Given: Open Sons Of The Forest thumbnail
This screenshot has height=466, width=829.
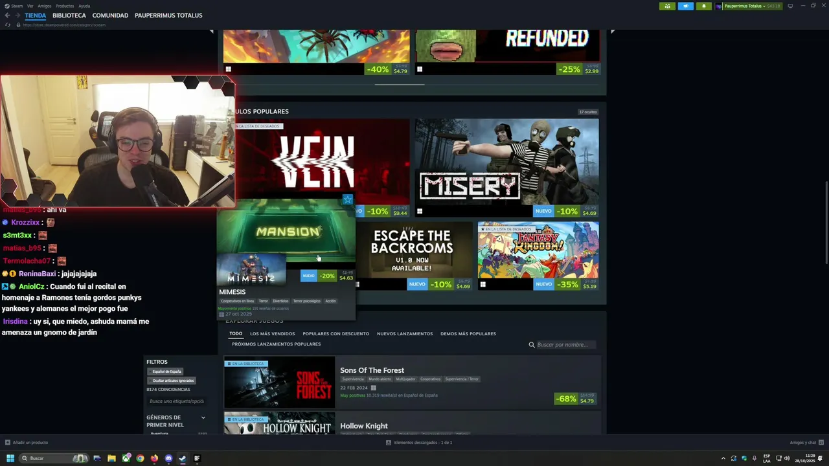Looking at the screenshot, I should 280,382.
